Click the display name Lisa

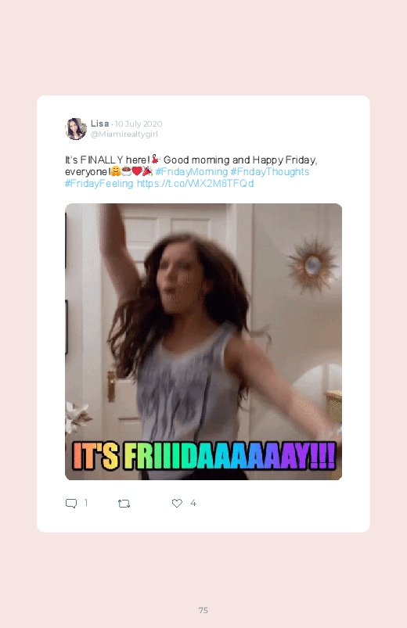click(100, 124)
